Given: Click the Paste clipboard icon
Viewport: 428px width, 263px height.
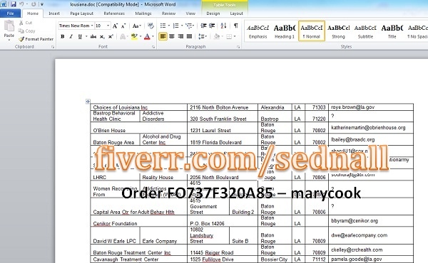Looking at the screenshot, I should [x=9, y=26].
